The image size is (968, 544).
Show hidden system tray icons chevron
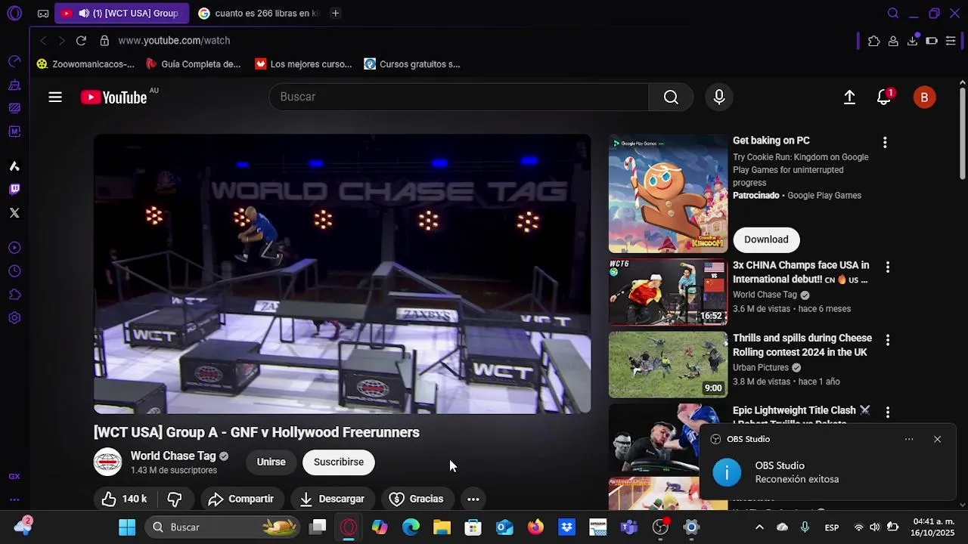tap(759, 527)
